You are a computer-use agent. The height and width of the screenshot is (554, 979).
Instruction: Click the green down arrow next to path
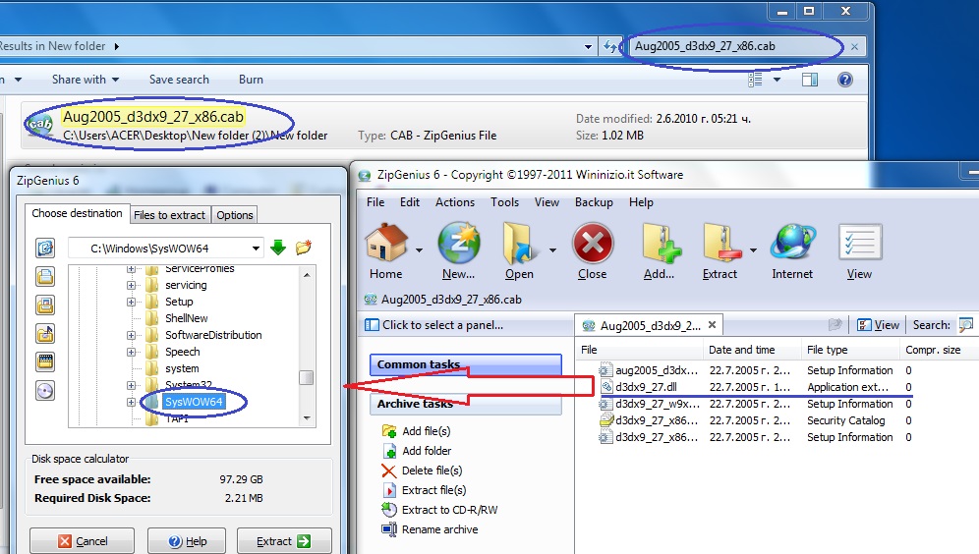(x=278, y=248)
